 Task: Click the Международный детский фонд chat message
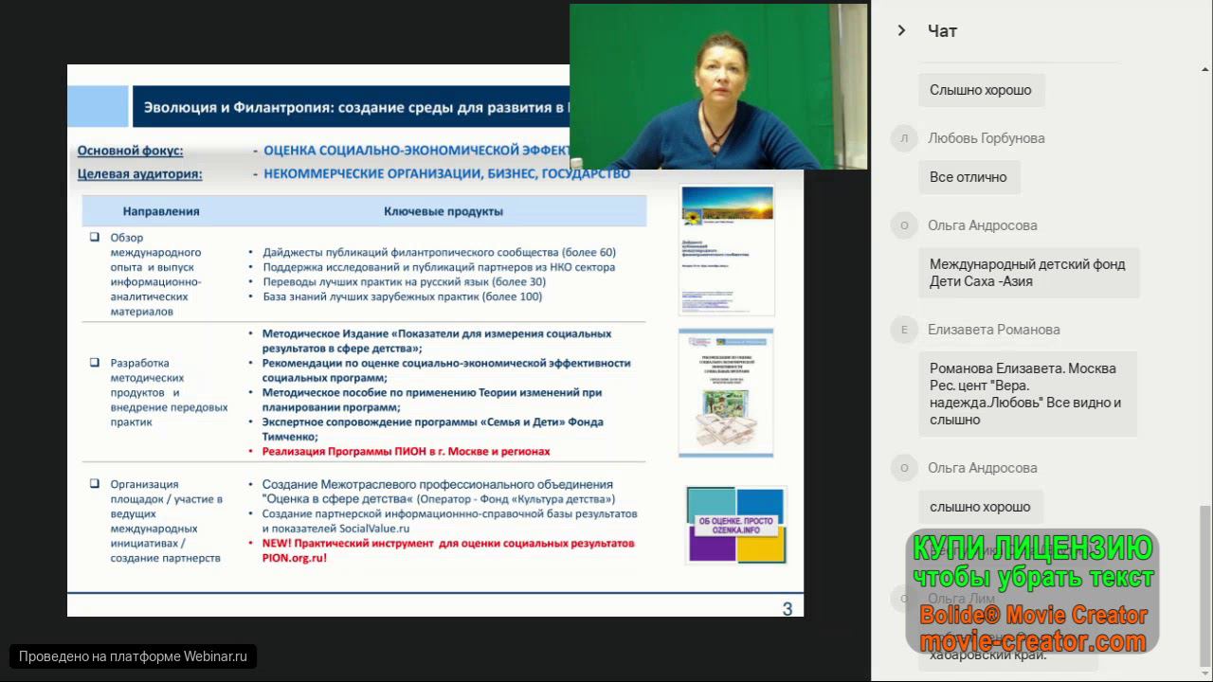coord(1028,273)
